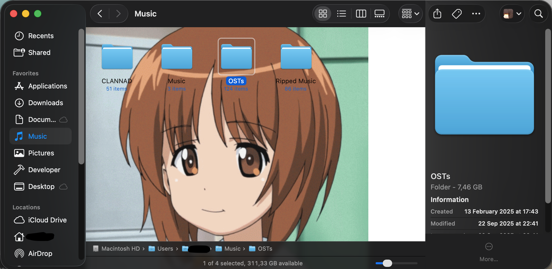Click OSTs in the path bar
Viewport: 552px width, 269px height.
(261, 249)
